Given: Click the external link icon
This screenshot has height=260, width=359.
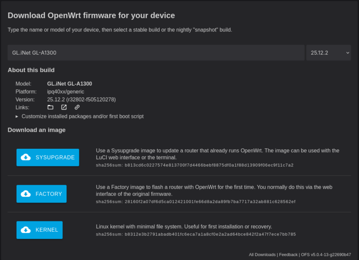Looking at the screenshot, I should pyautogui.click(x=64, y=108).
